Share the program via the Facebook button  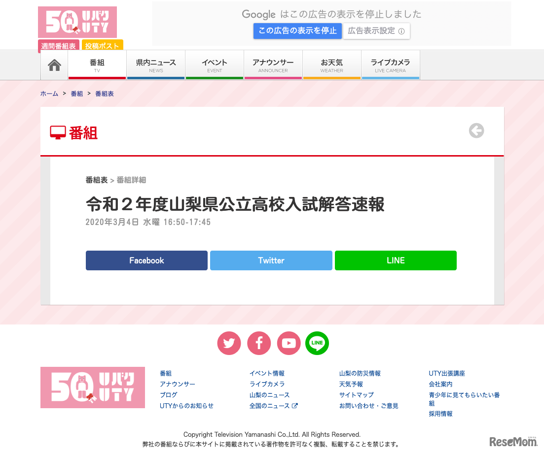[x=146, y=260]
